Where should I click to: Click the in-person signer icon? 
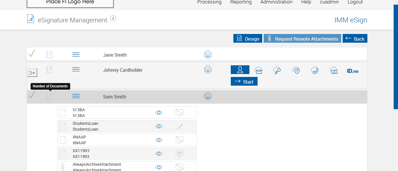coord(240,70)
